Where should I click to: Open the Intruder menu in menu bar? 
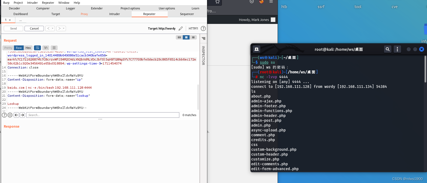coord(32,3)
